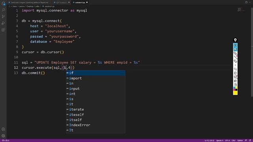
Task: Choose 'input' suggestion from autocomplete
Action: [x=96, y=88]
